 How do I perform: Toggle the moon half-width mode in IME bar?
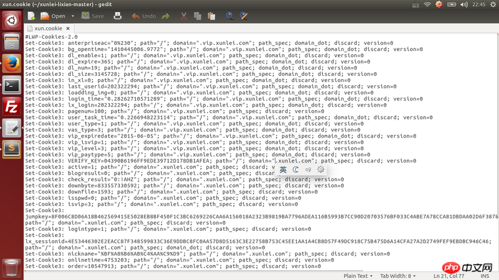click(296, 169)
